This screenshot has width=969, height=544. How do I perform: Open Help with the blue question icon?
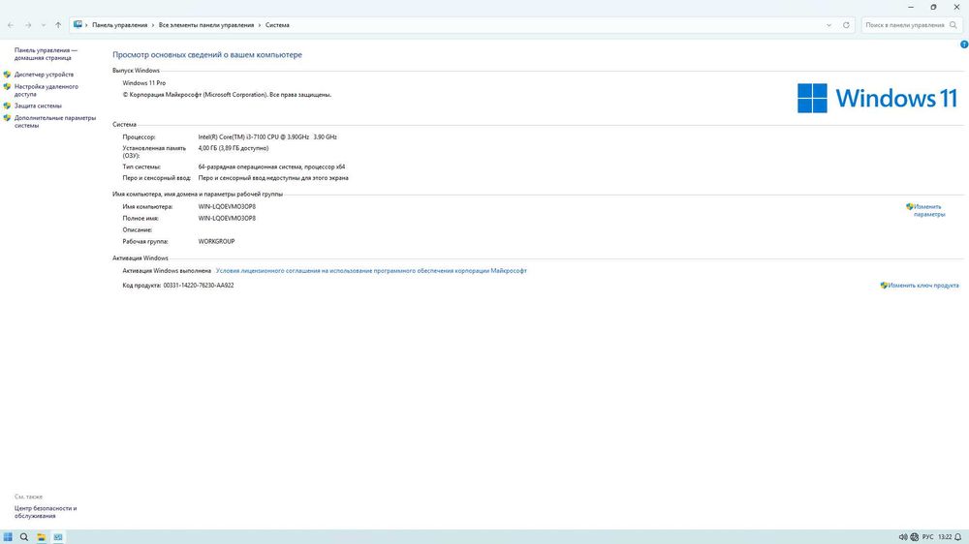click(964, 45)
